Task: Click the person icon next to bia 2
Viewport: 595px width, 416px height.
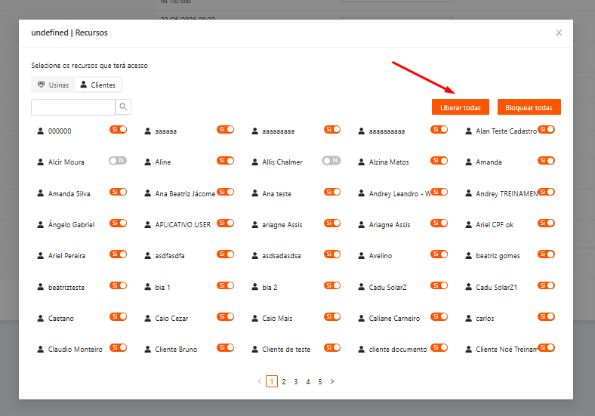Action: (x=254, y=288)
